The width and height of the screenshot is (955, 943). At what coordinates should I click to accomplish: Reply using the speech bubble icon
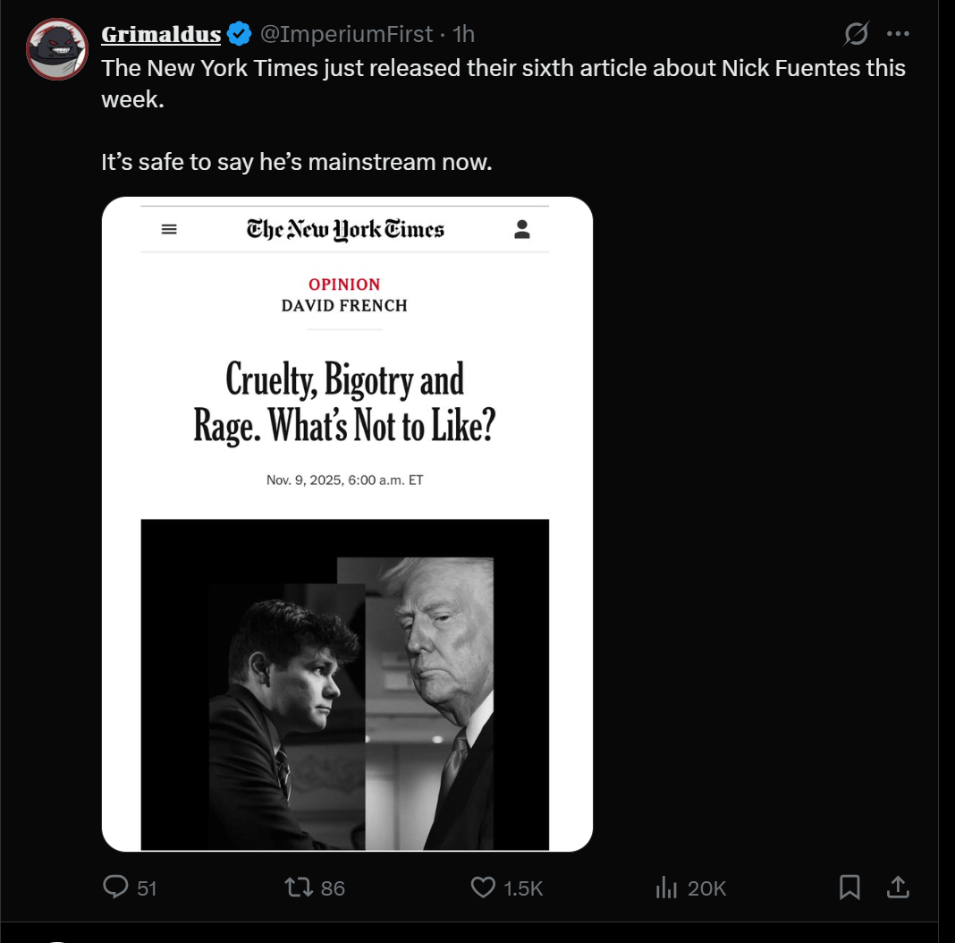(x=116, y=887)
